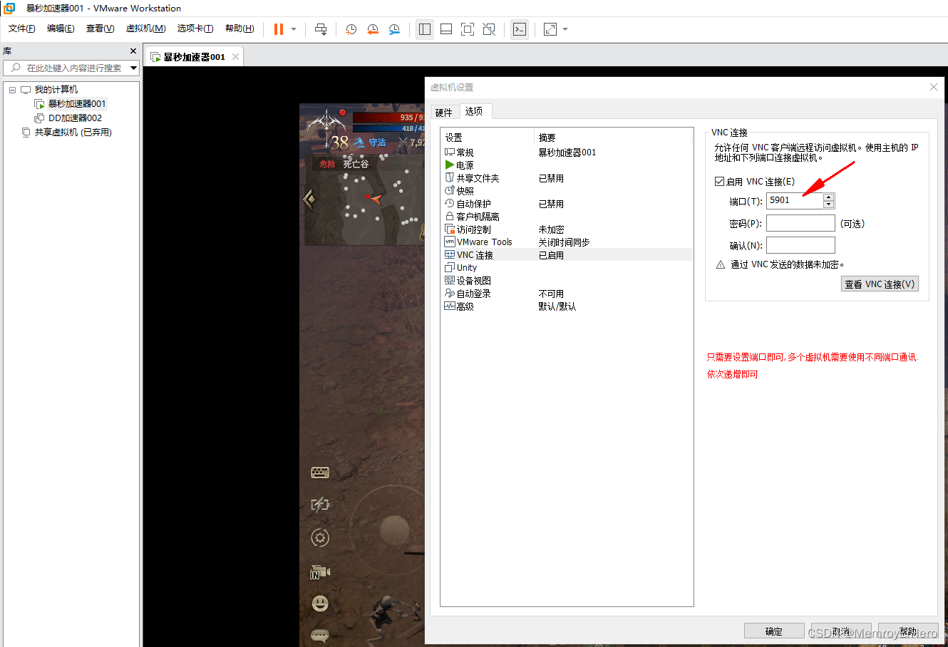Click the game settings gear icon

(x=320, y=538)
